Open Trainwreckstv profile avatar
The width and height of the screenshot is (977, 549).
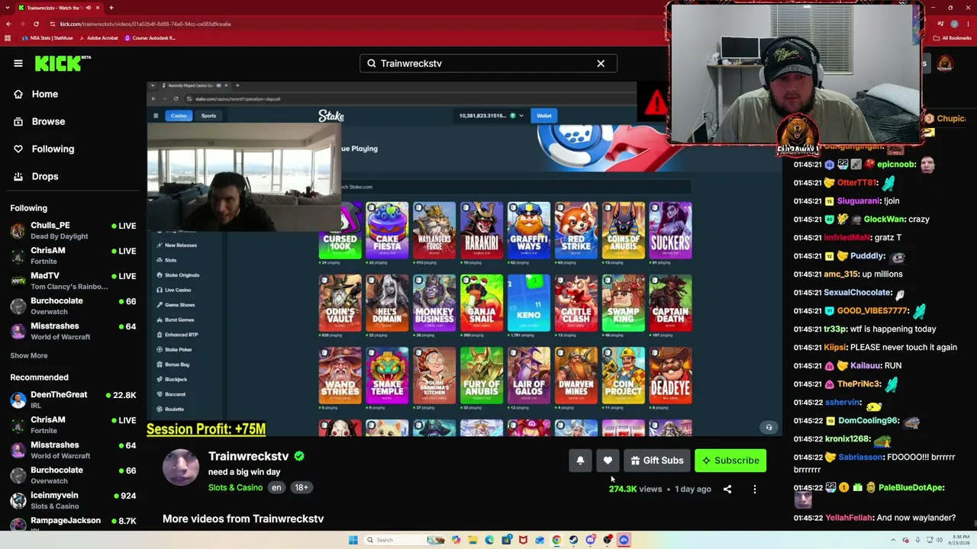181,467
